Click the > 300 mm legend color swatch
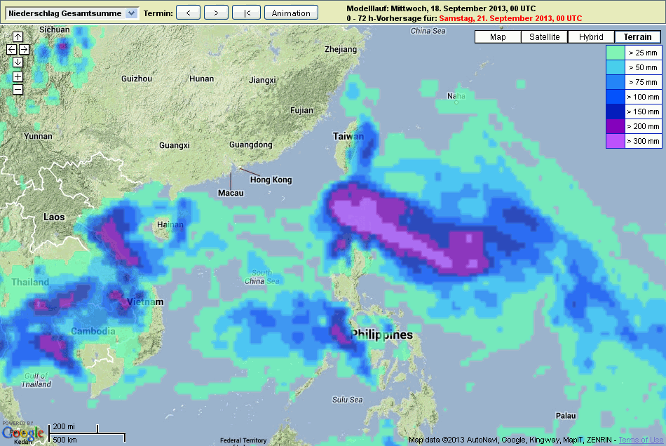The image size is (666, 446). tap(616, 141)
